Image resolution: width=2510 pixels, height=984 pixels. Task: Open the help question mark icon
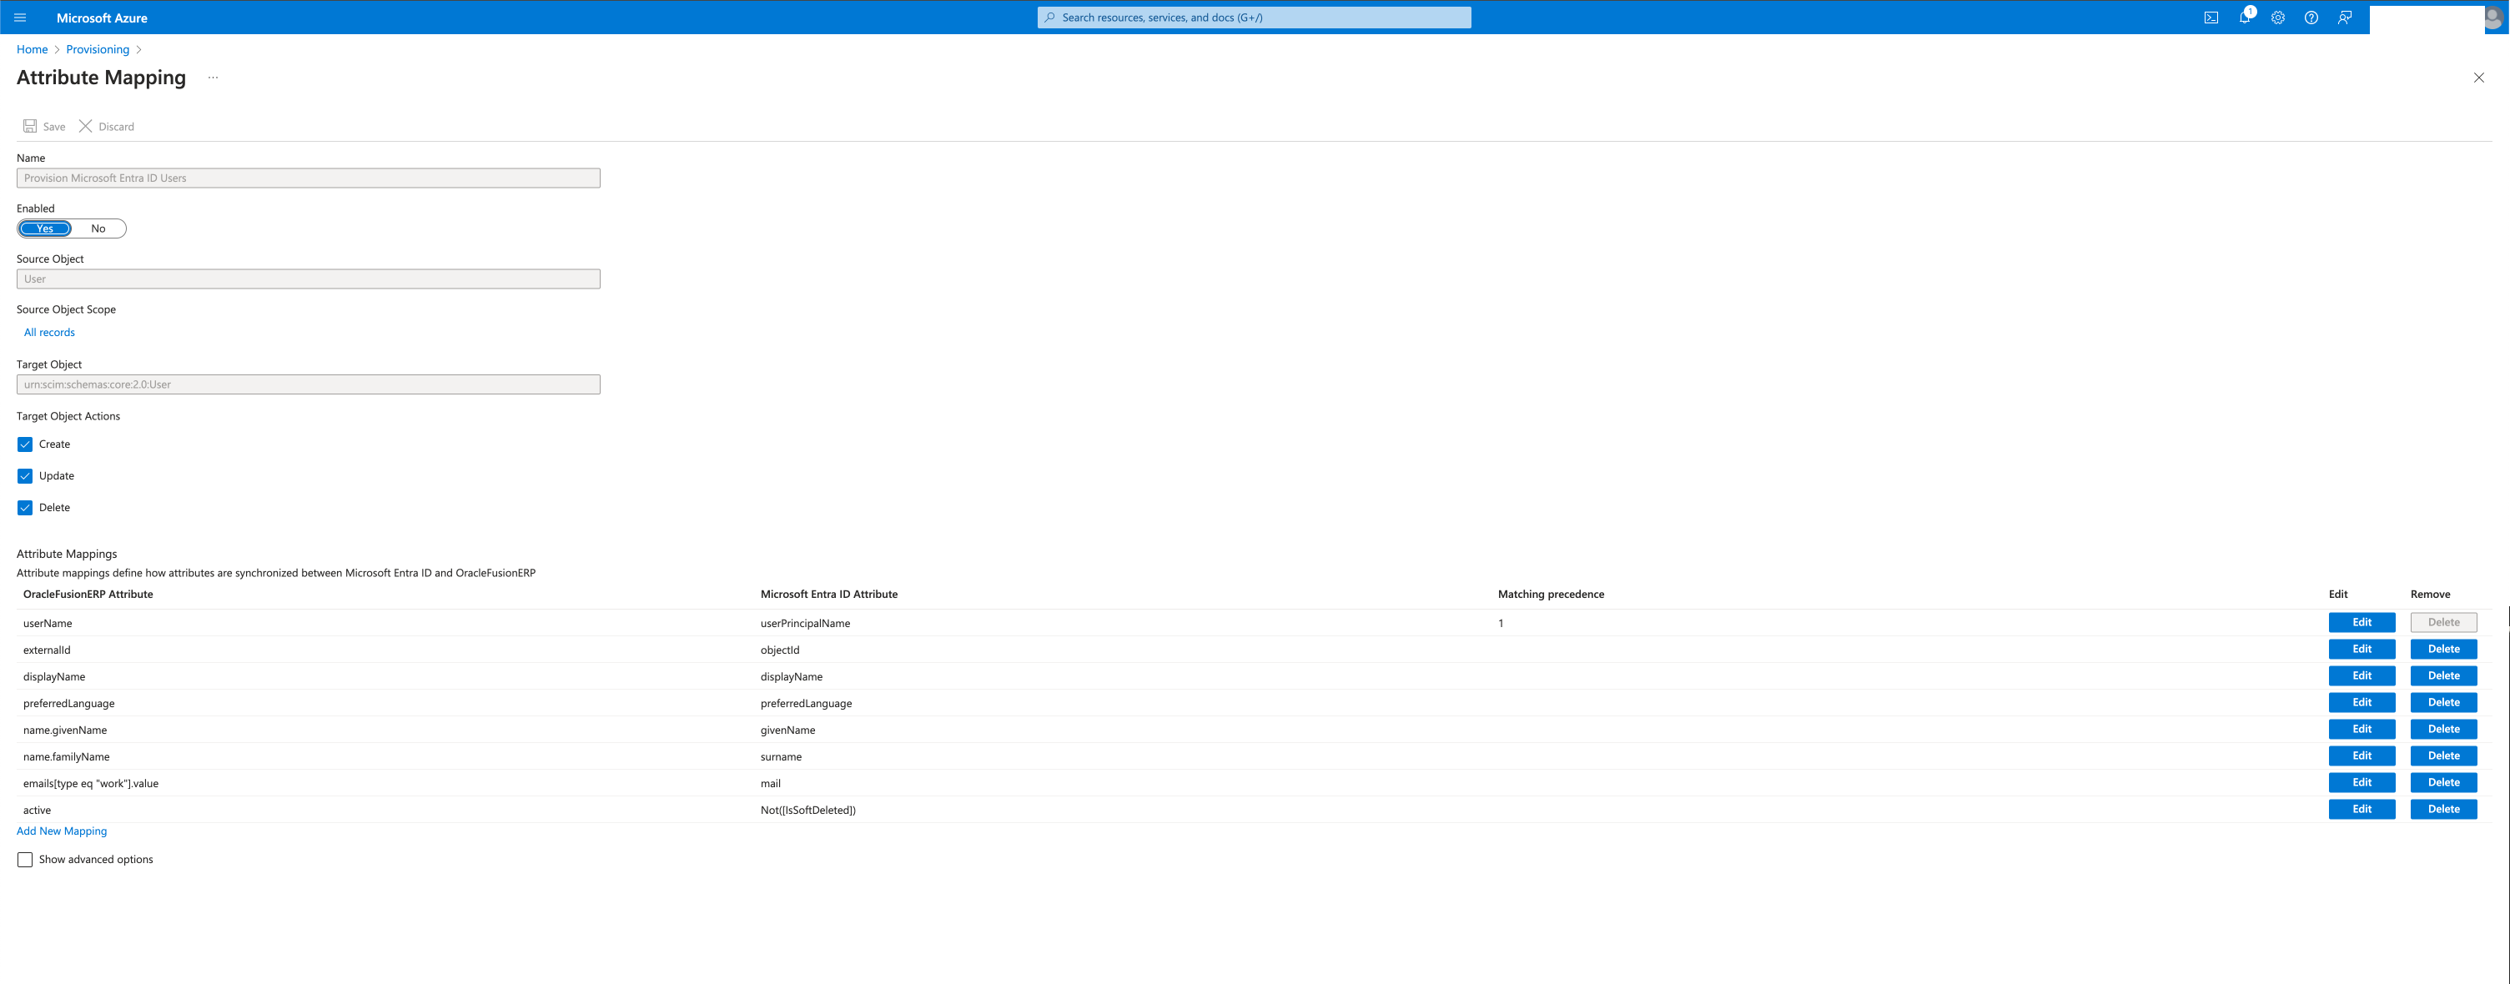[2311, 18]
